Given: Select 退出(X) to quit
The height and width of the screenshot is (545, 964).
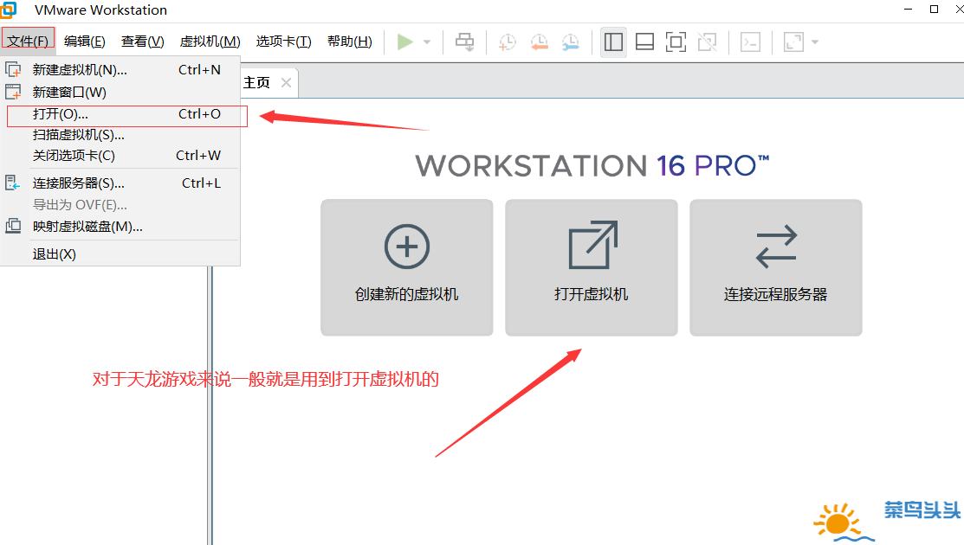Looking at the screenshot, I should click(120, 254).
